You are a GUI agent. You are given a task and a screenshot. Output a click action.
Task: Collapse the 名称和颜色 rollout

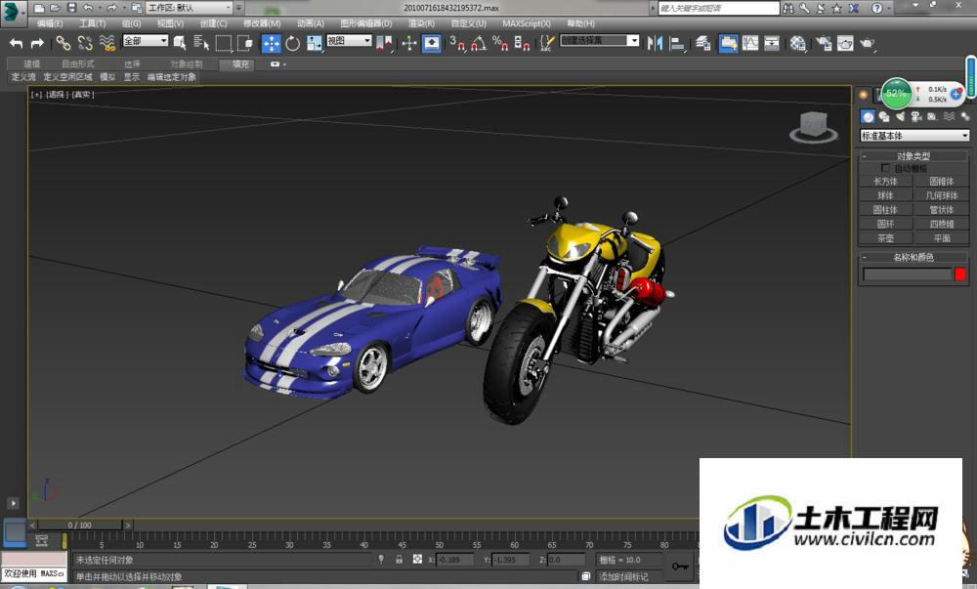click(913, 257)
